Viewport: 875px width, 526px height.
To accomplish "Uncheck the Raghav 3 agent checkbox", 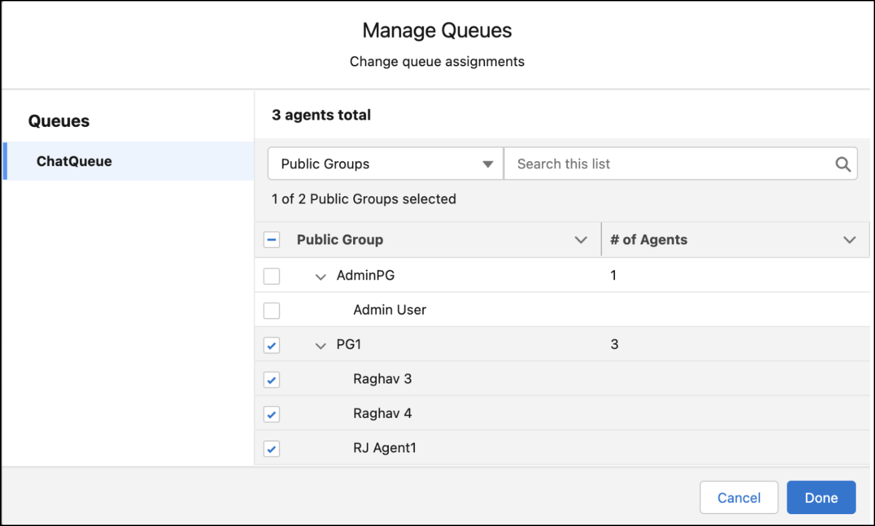I will click(271, 379).
